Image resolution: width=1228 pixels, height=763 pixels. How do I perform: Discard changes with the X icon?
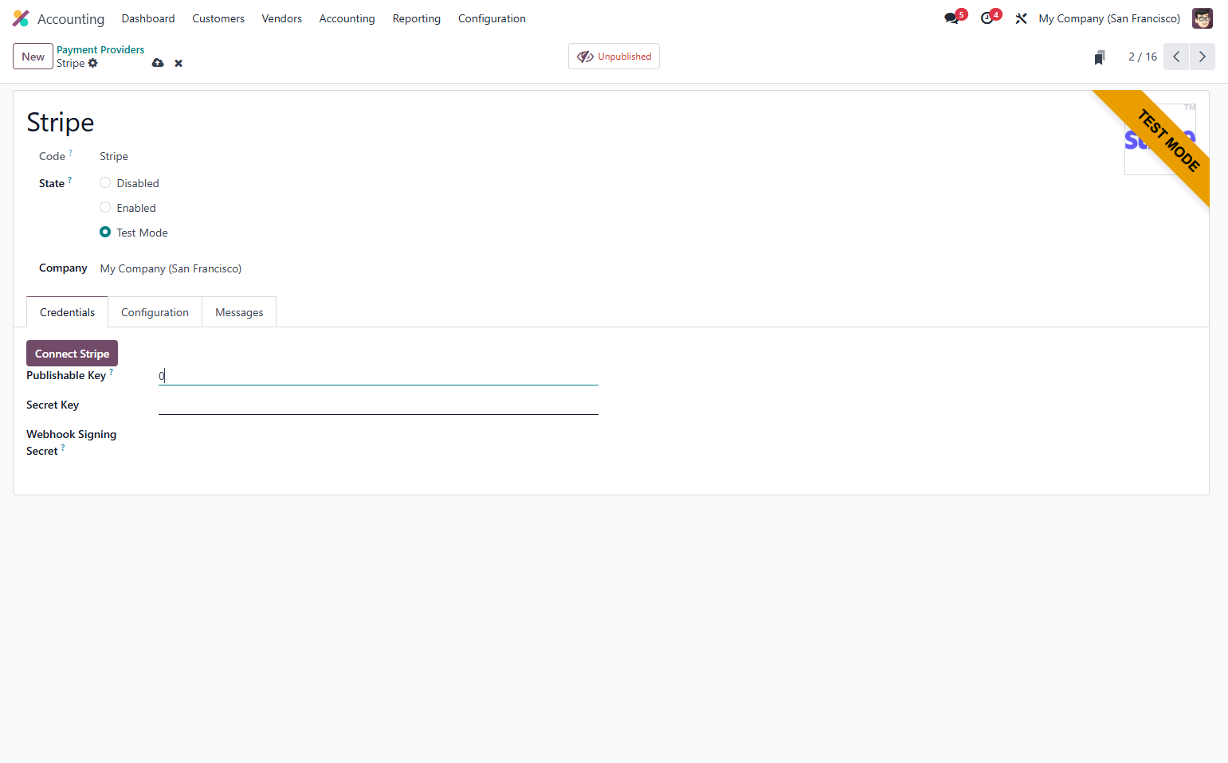coord(179,63)
